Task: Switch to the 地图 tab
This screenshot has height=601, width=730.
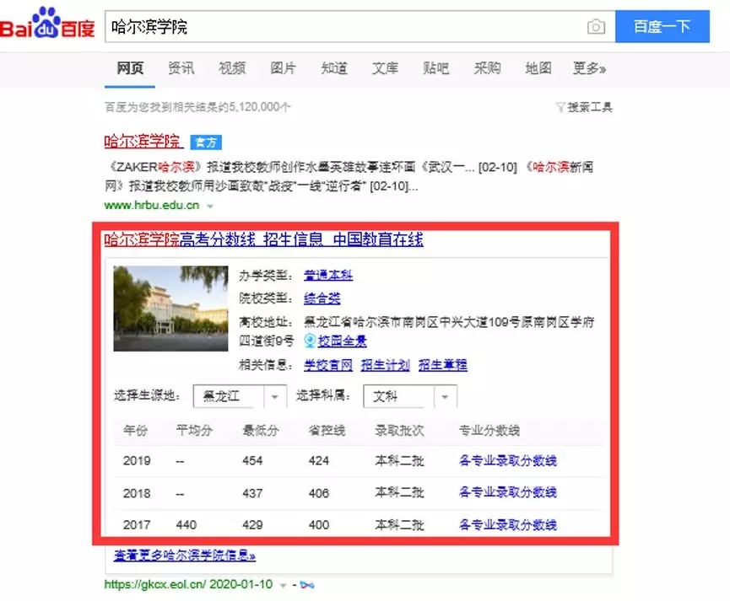Action: pos(538,68)
